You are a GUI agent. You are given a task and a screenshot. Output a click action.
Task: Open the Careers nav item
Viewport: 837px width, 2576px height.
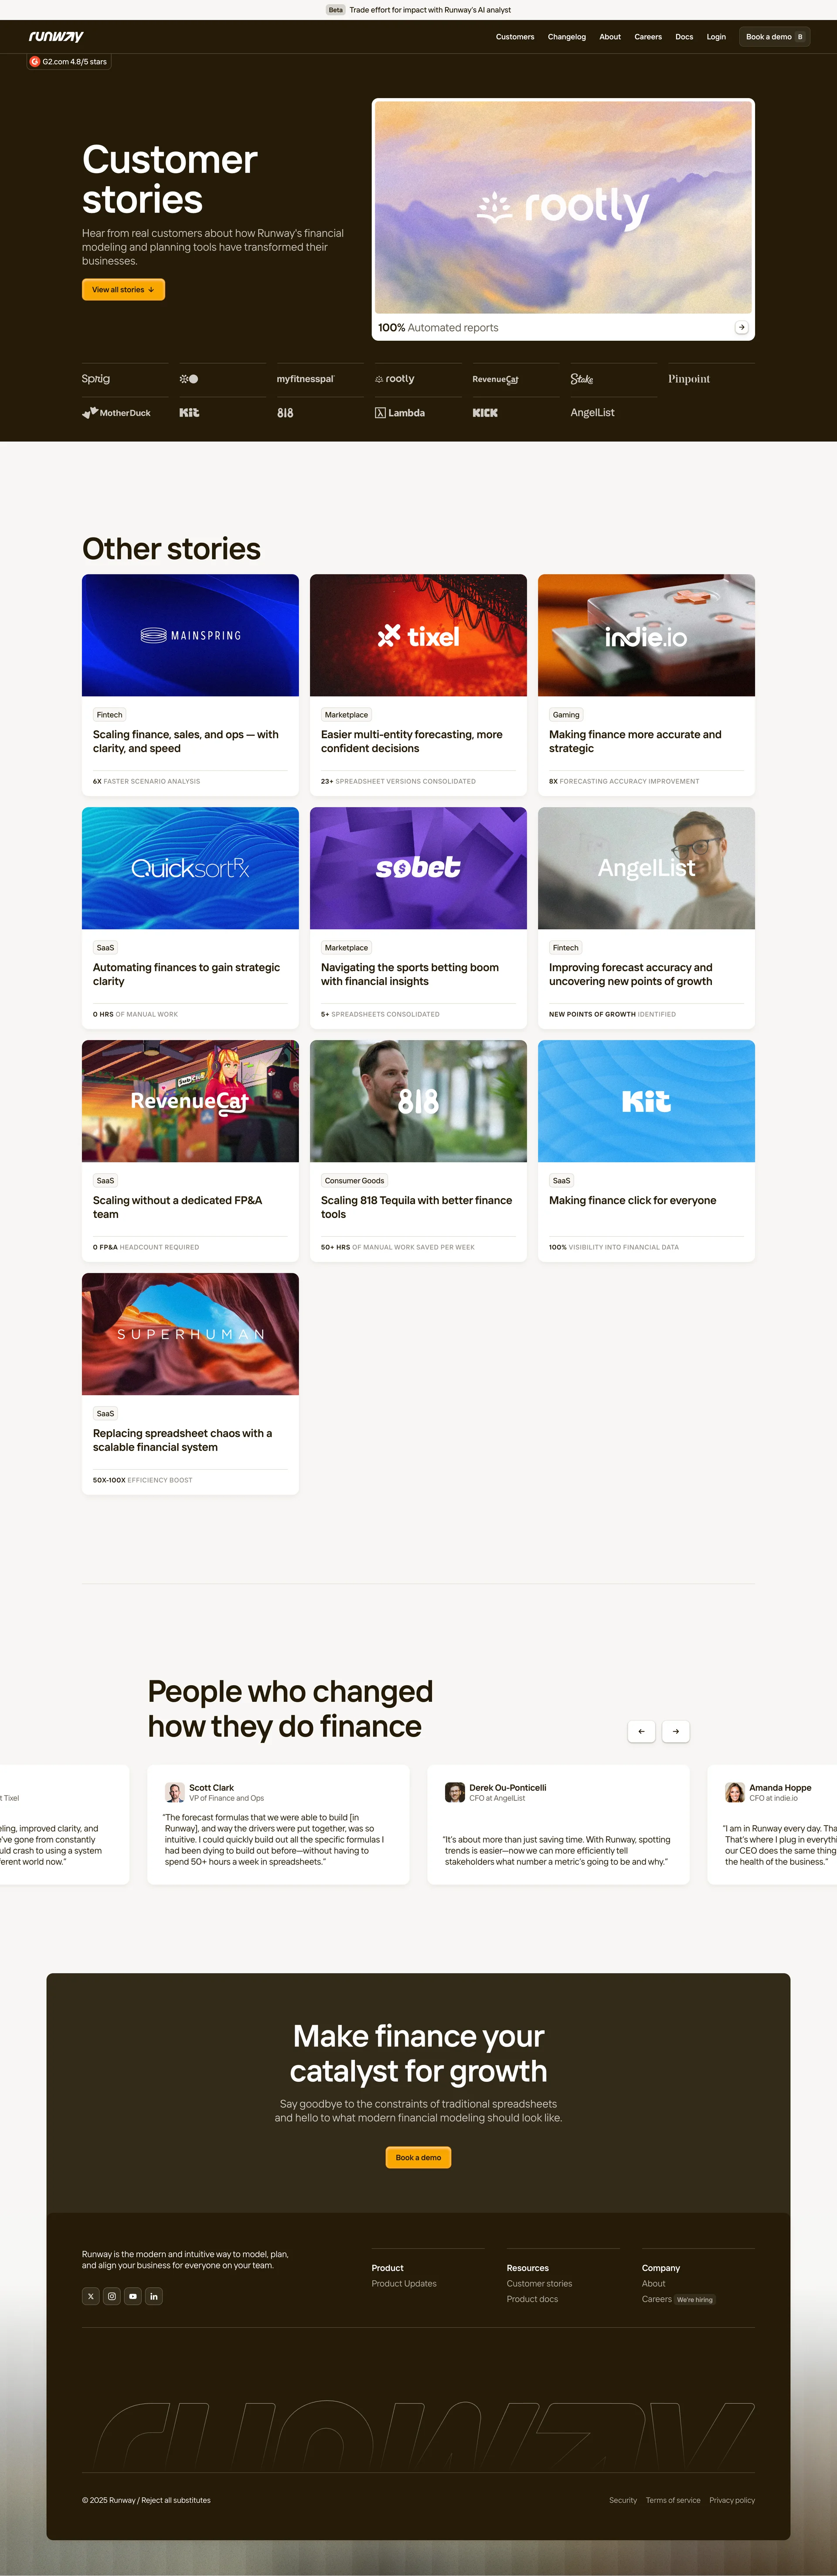[648, 37]
